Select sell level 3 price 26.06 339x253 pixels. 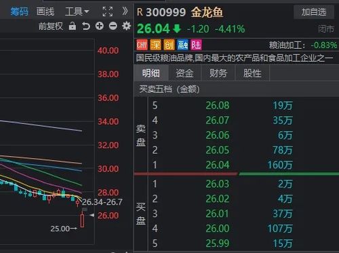(x=218, y=135)
